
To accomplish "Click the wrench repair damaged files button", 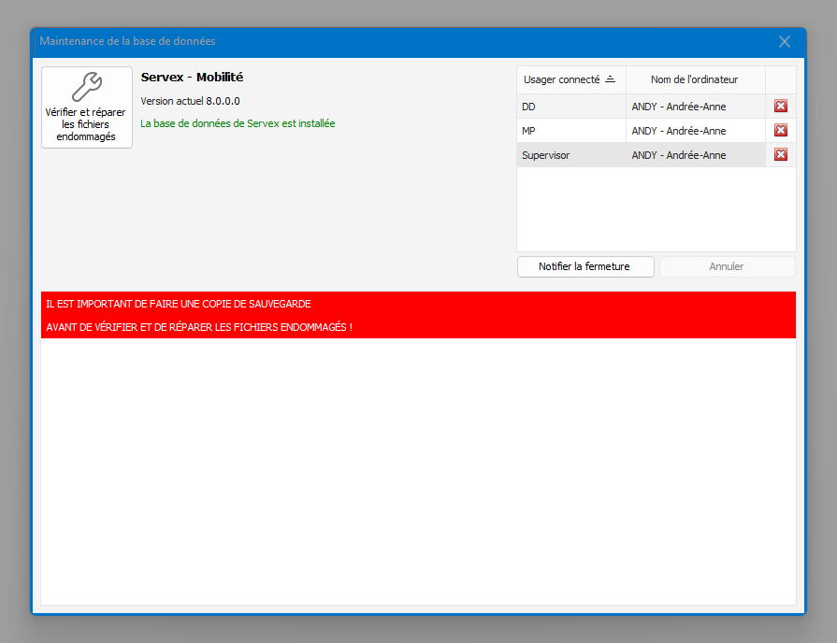I will tap(86, 107).
